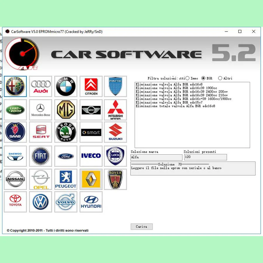This screenshot has height=263, width=263.
Task: Pick the Mini brand logo
Action: click(x=91, y=110)
